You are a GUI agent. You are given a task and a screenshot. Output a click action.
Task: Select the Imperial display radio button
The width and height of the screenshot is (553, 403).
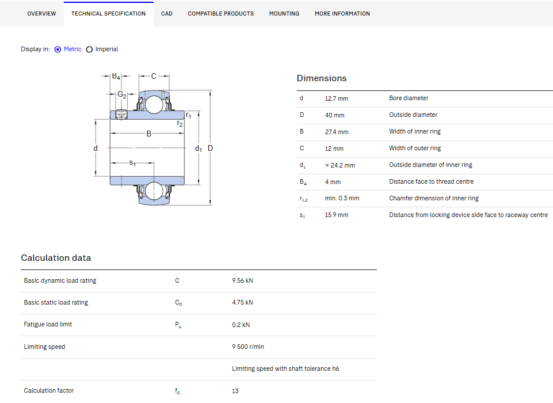89,50
